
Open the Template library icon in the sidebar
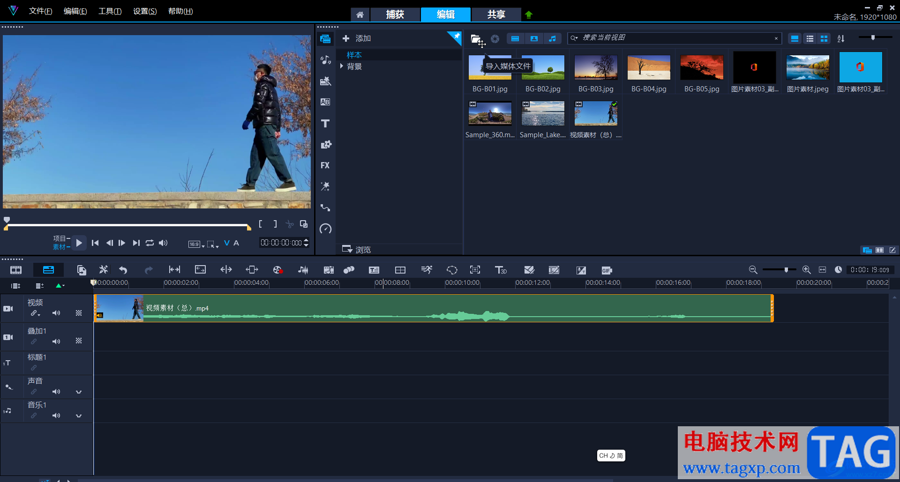click(x=325, y=81)
